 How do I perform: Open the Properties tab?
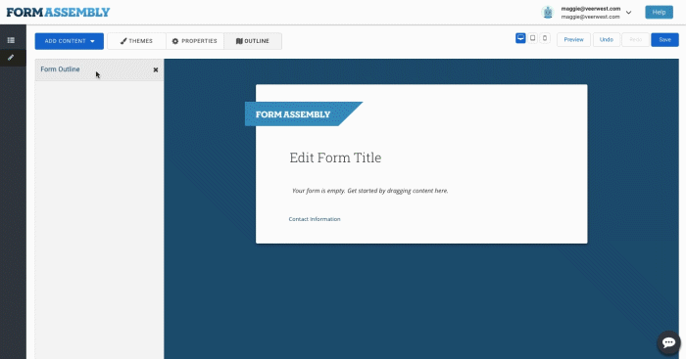[x=195, y=41]
